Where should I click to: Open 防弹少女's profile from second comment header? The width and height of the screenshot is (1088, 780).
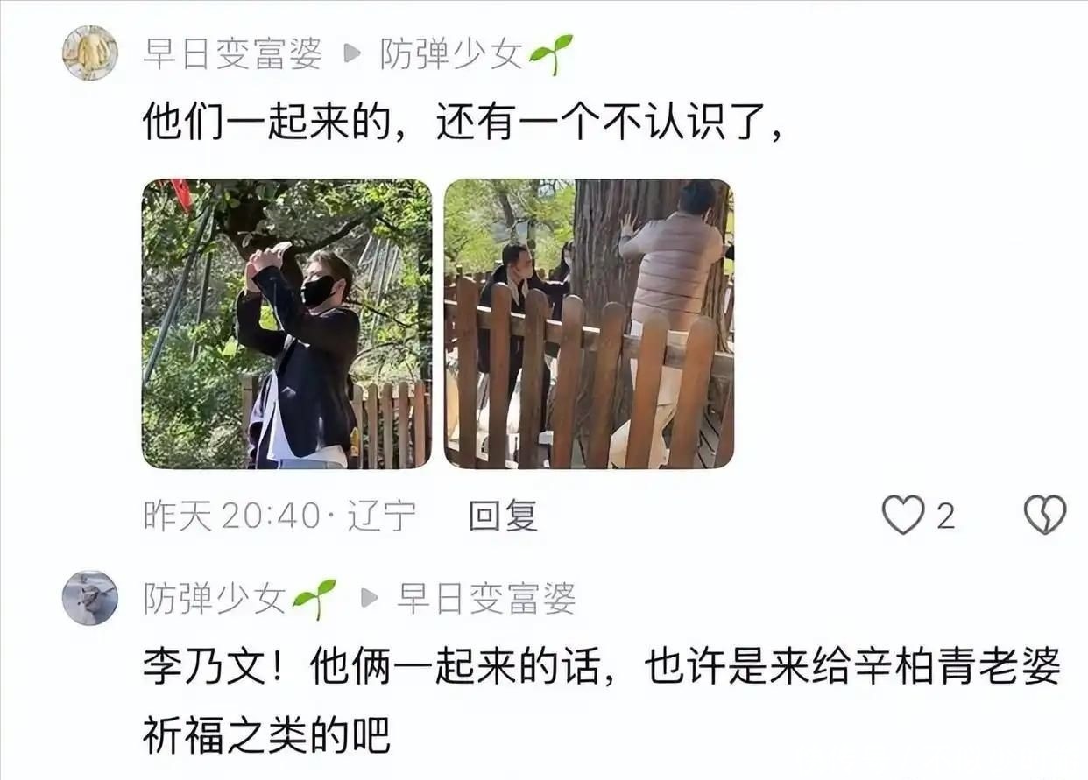(x=215, y=599)
